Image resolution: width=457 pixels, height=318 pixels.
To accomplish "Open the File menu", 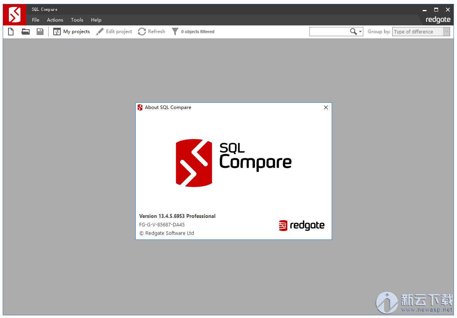I will pos(35,20).
